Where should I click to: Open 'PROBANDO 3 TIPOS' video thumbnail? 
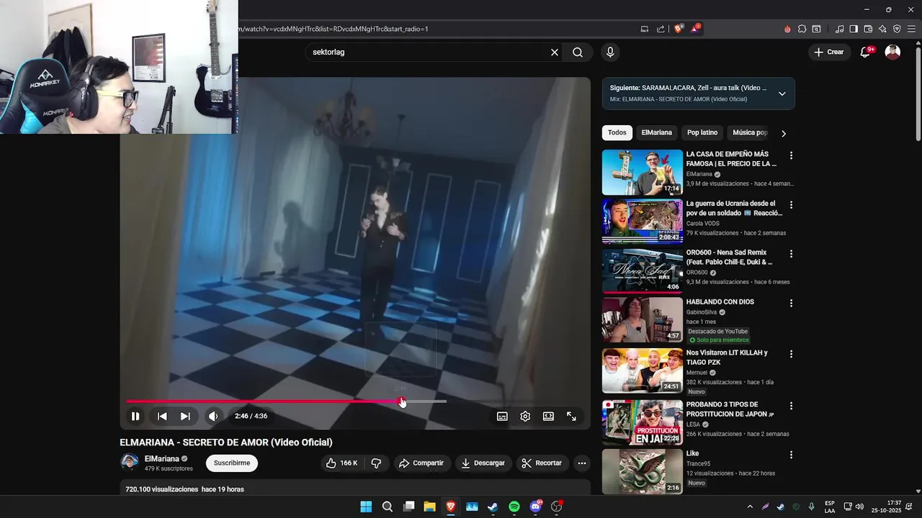coord(643,422)
